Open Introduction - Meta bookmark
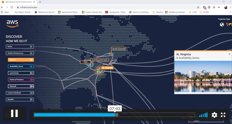 pyautogui.click(x=116, y=12)
